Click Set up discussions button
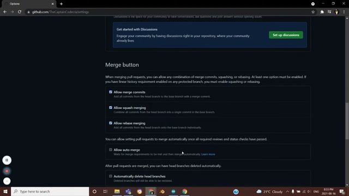349x196 pixels. coord(286,35)
